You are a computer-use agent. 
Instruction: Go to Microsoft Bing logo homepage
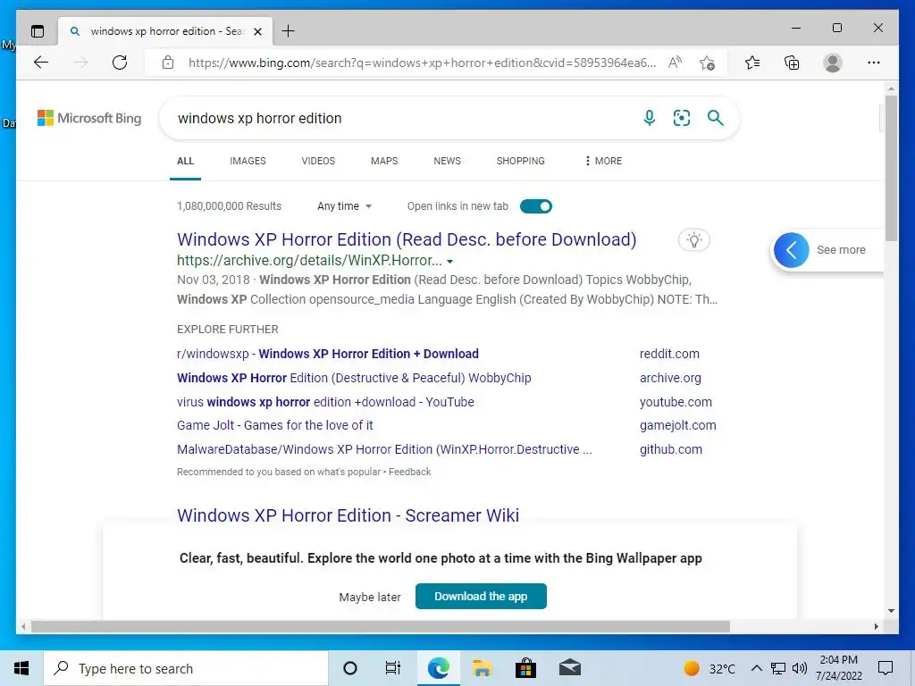tap(89, 118)
